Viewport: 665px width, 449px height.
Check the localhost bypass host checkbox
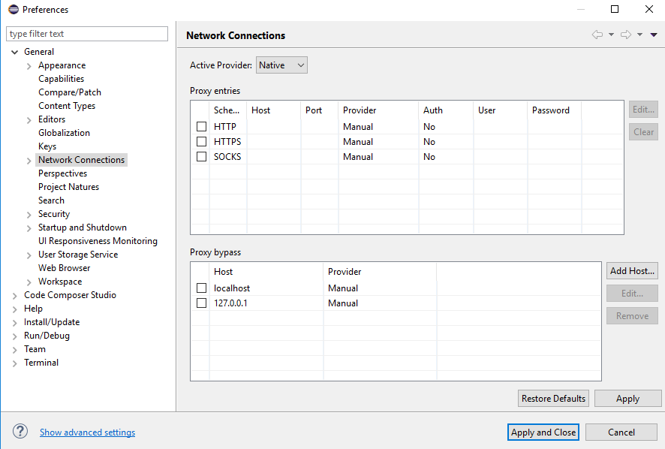point(201,288)
